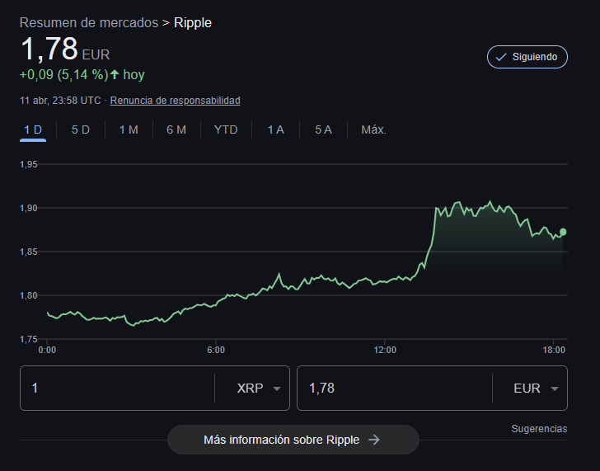
Task: Click Resumen de mercados breadcrumb
Action: 89,23
